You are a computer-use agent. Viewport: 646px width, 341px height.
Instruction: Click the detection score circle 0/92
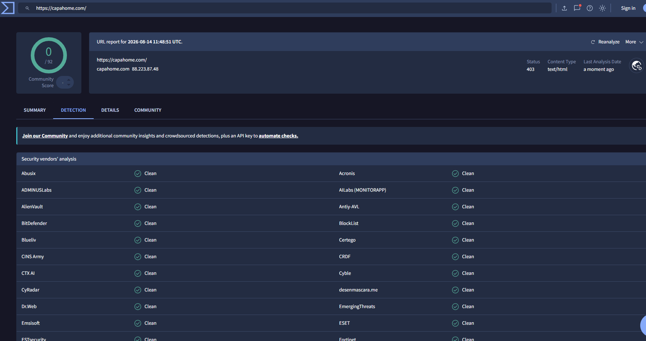coord(49,55)
